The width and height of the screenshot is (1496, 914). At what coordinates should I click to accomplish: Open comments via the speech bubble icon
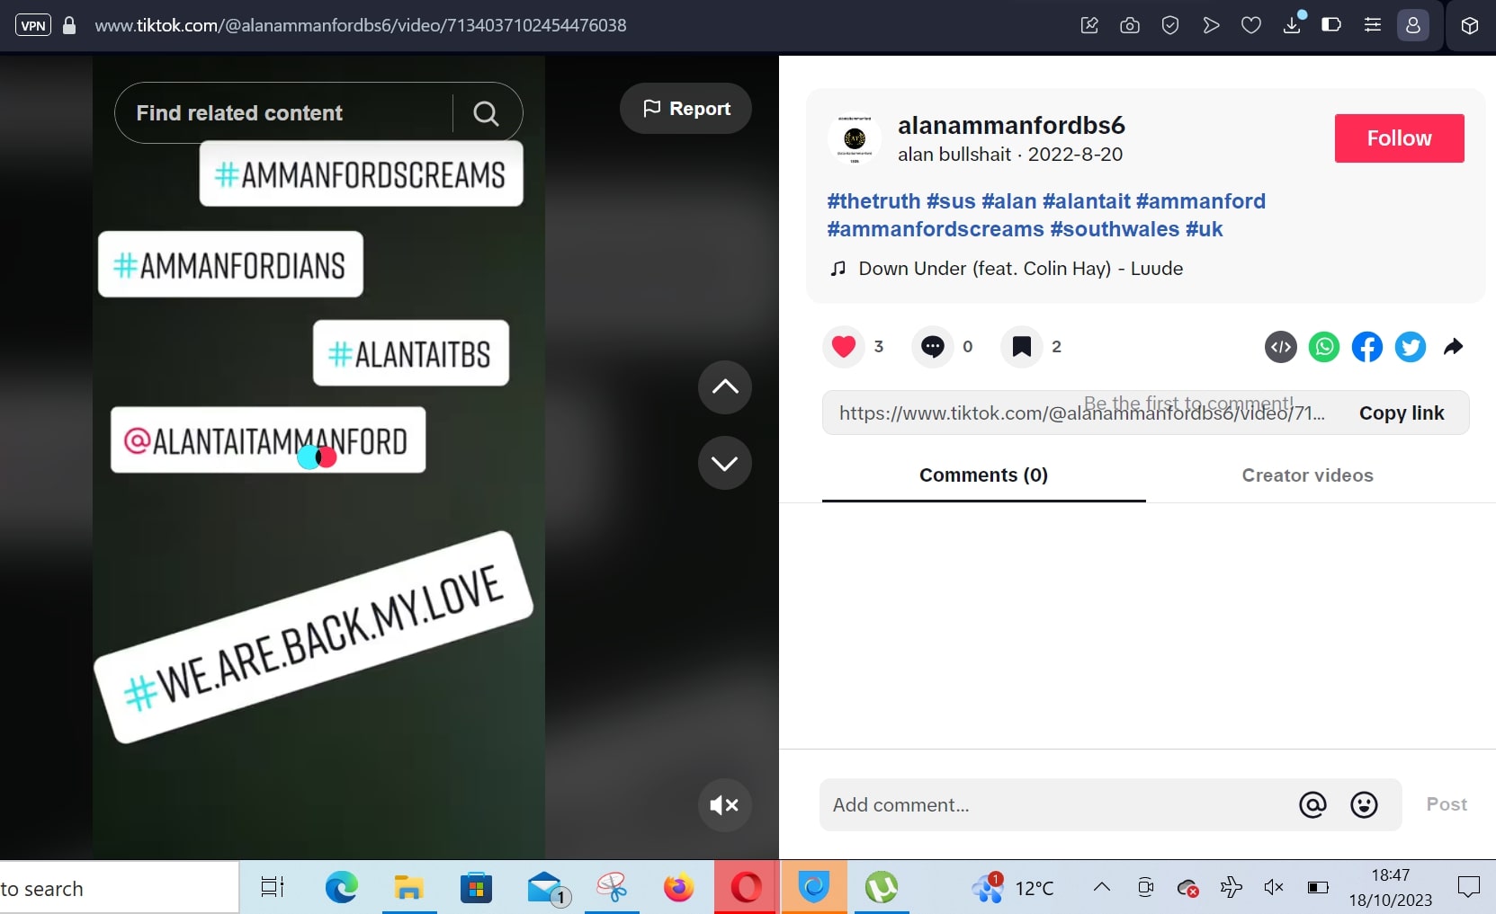click(x=932, y=347)
